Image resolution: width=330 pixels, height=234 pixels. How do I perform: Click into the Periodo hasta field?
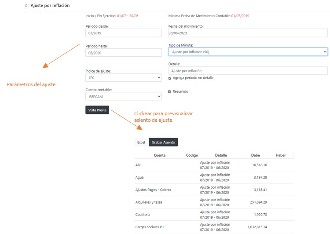(x=124, y=53)
